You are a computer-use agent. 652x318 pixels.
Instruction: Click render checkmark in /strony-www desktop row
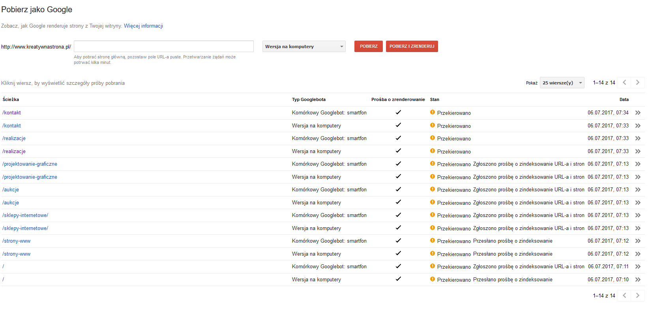click(x=398, y=253)
